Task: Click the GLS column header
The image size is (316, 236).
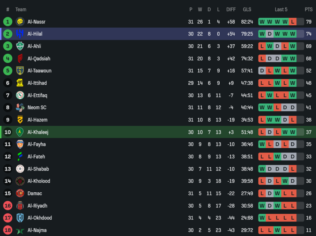Action: [247, 9]
